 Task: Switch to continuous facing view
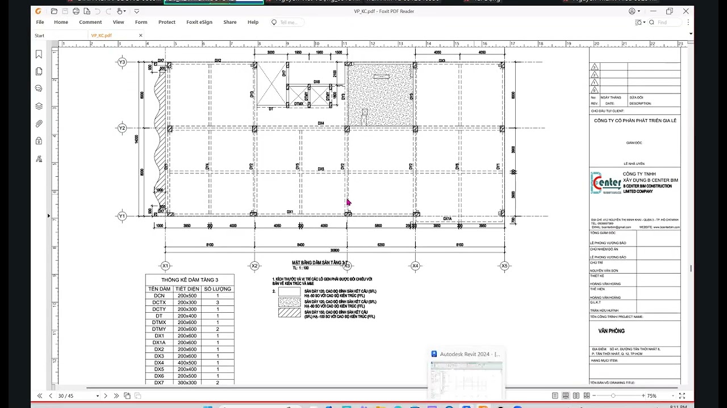[x=587, y=396]
